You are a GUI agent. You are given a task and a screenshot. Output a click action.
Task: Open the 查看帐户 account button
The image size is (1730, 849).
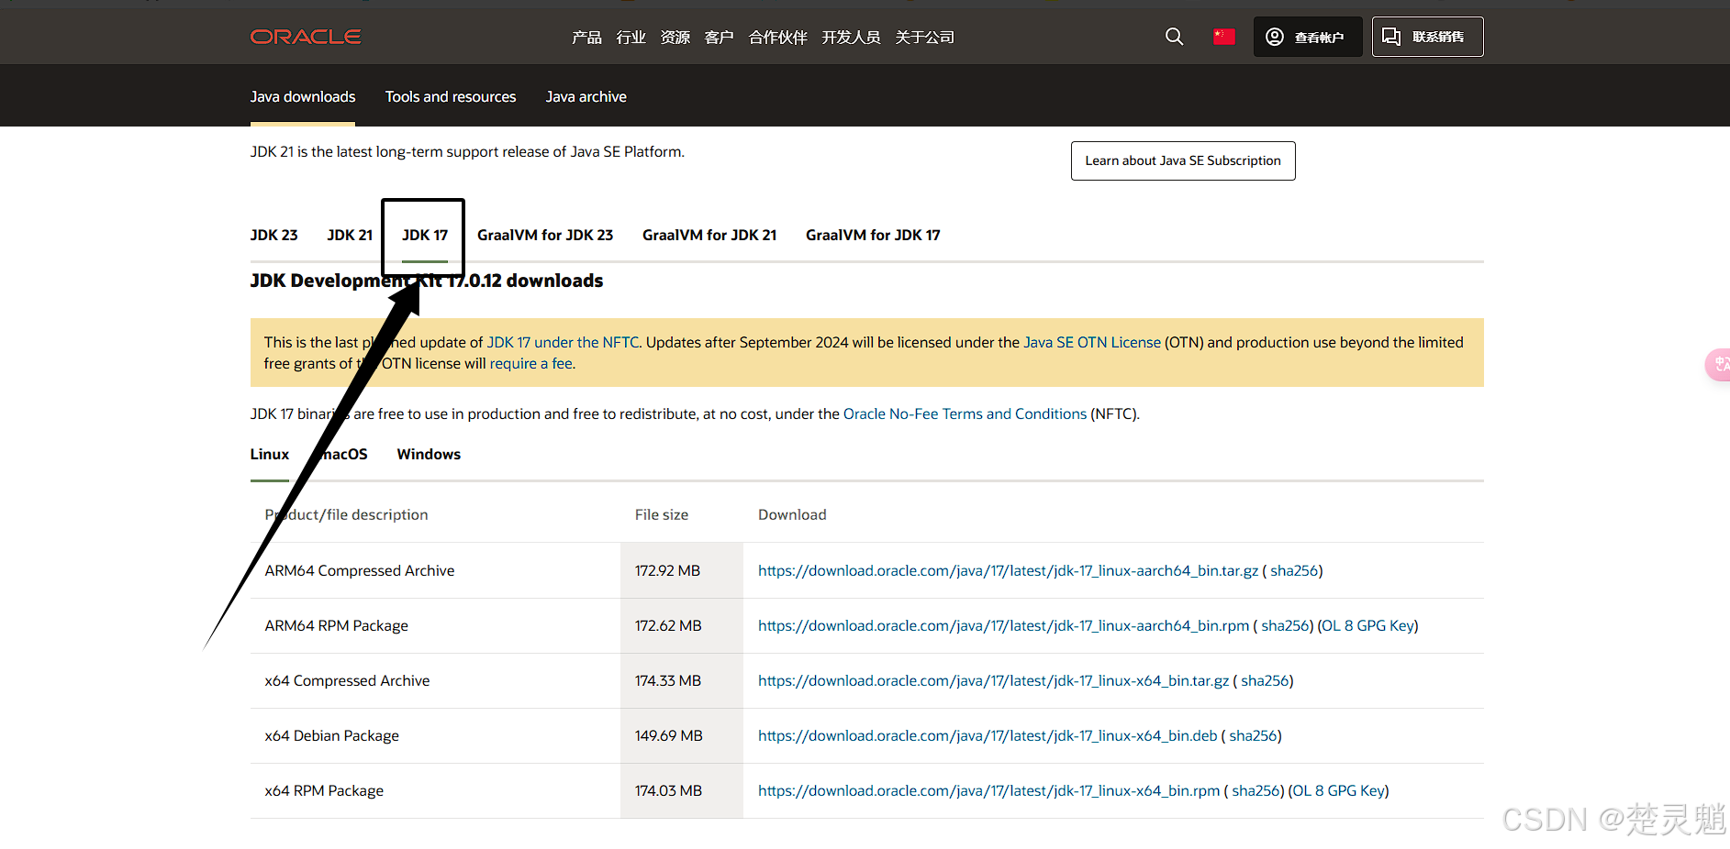(x=1308, y=37)
